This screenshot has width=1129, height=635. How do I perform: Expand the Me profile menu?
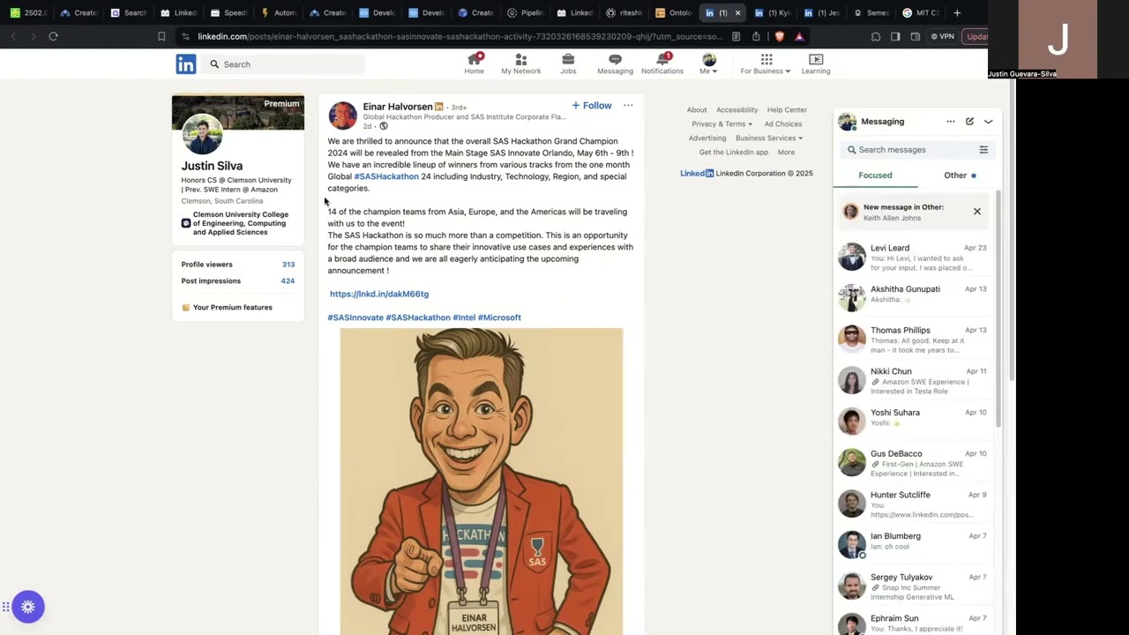[x=709, y=63]
